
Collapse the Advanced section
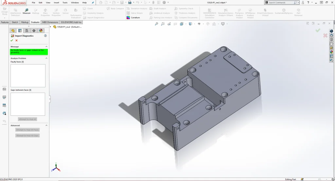tap(46, 125)
